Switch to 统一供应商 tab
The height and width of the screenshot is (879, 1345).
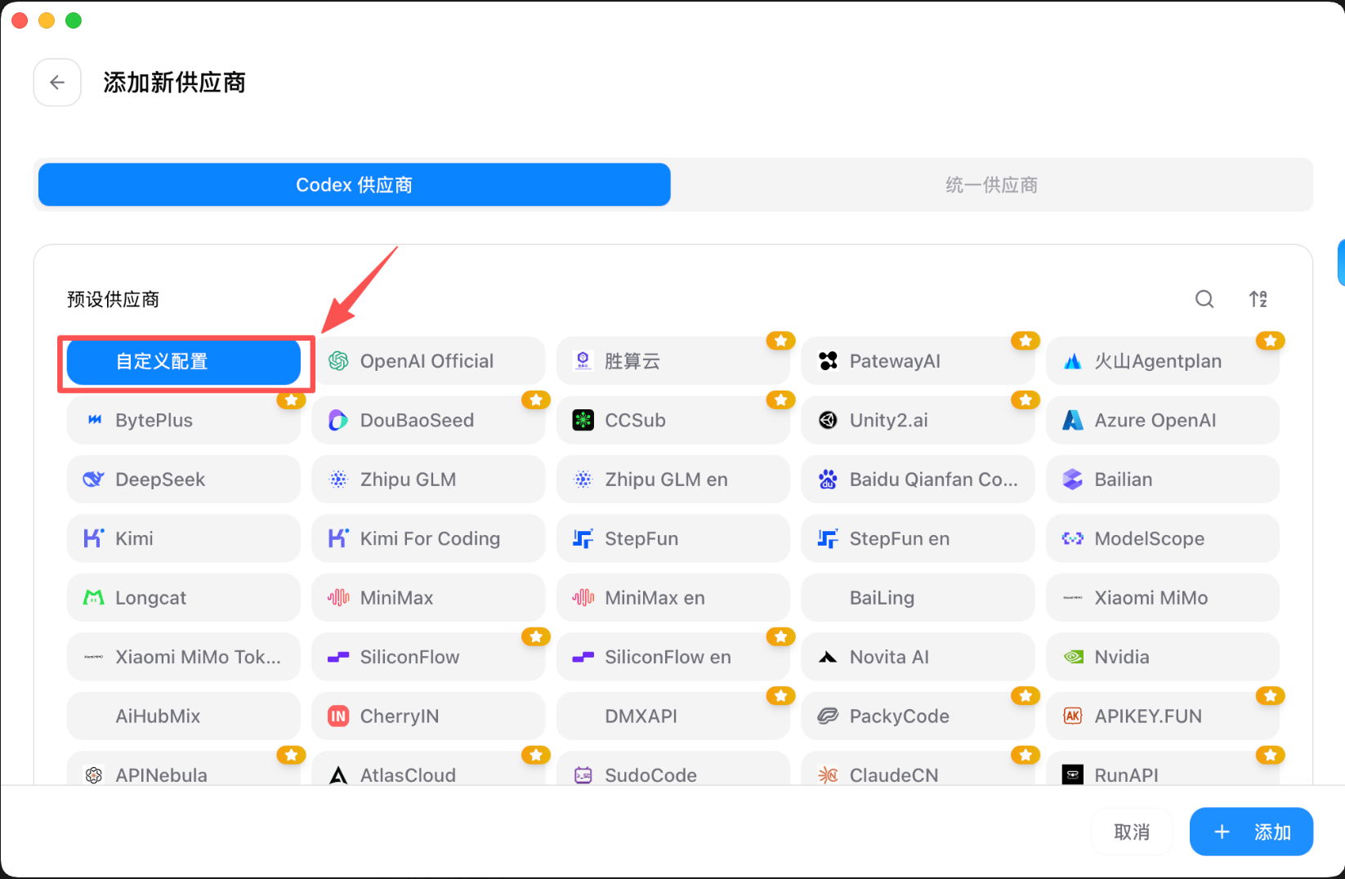click(991, 185)
